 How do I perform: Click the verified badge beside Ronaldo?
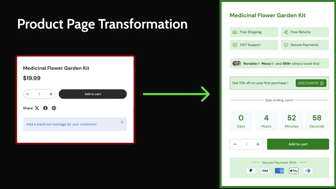coord(259,64)
